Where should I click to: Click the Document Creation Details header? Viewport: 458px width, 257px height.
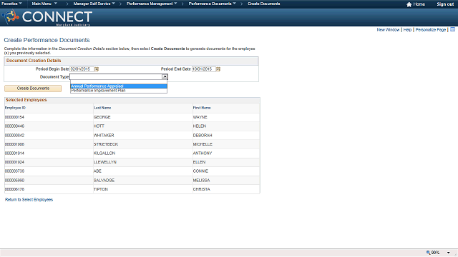pos(34,61)
